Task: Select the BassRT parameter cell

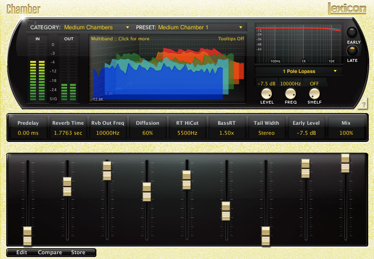Action: tap(227, 128)
